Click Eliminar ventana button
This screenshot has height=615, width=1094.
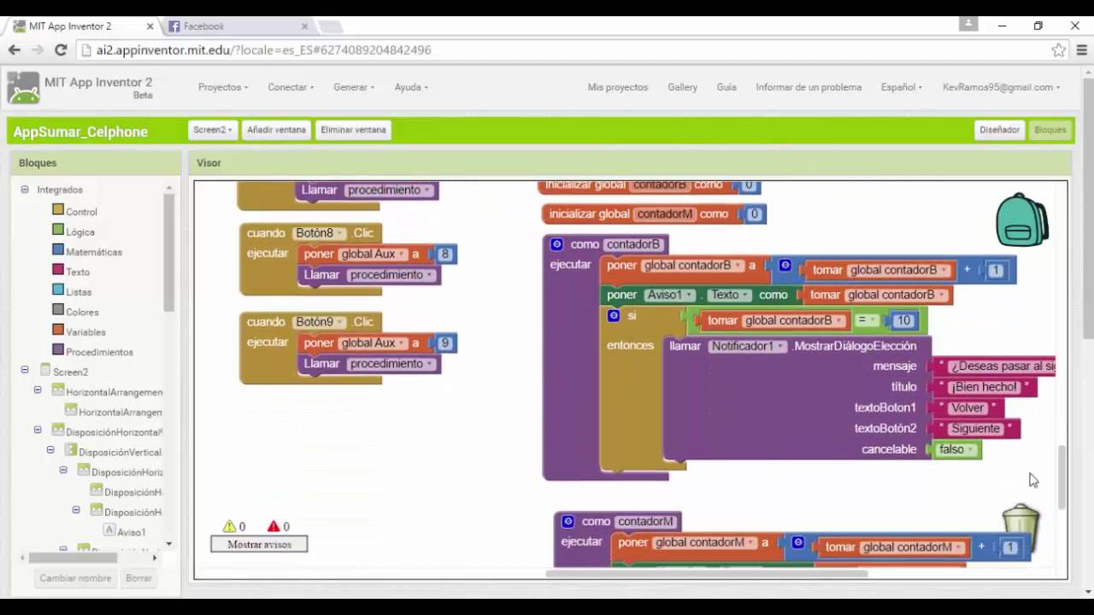353,130
